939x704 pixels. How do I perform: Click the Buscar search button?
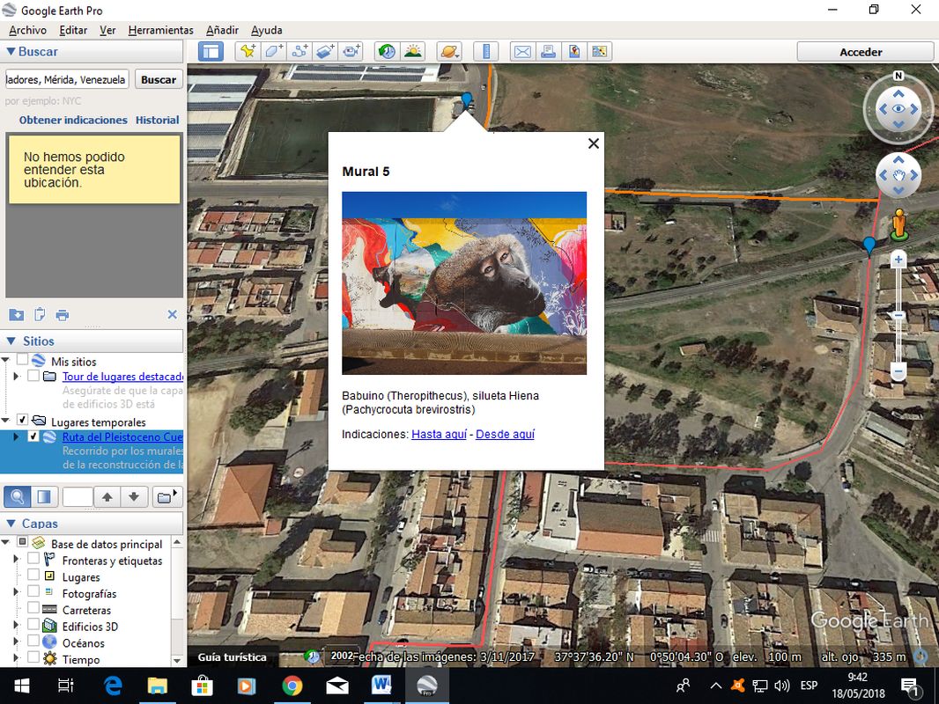(159, 79)
